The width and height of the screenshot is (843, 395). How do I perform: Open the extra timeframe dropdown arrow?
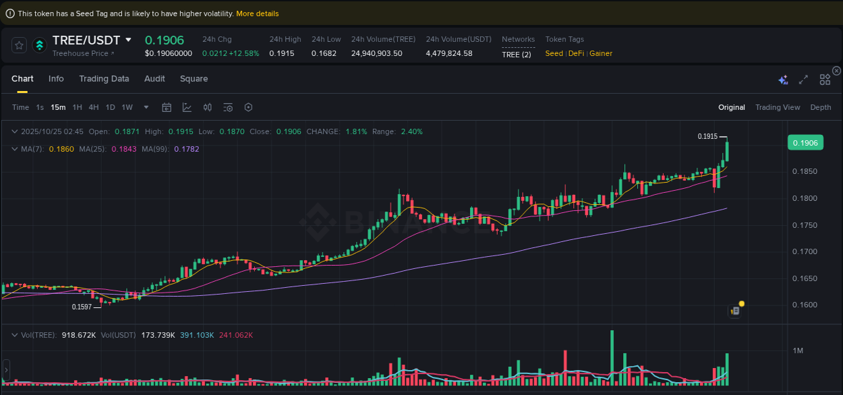(146, 107)
